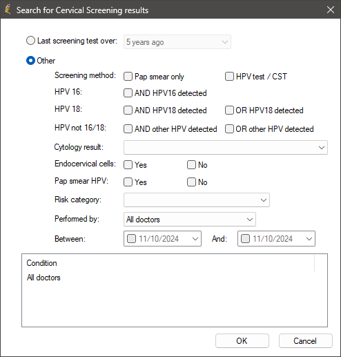Open the Cytology result dropdown

click(226, 148)
